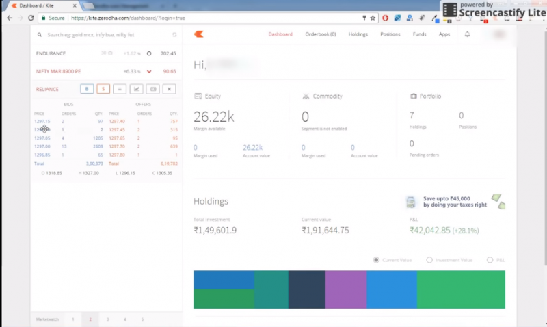Click the ₹42,042.85 P&L value
547x327 pixels.
(430, 231)
